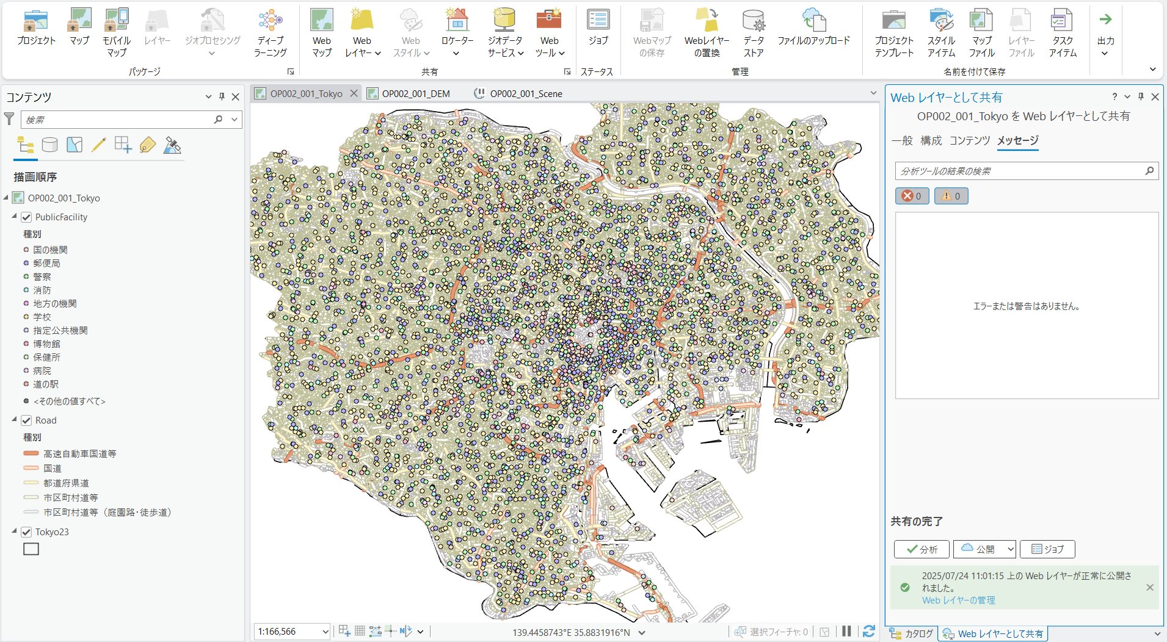
Task: Open the map scale dropdown
Action: [325, 632]
